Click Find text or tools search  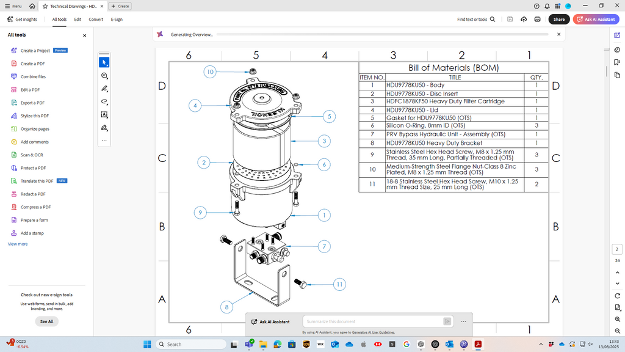pyautogui.click(x=476, y=19)
